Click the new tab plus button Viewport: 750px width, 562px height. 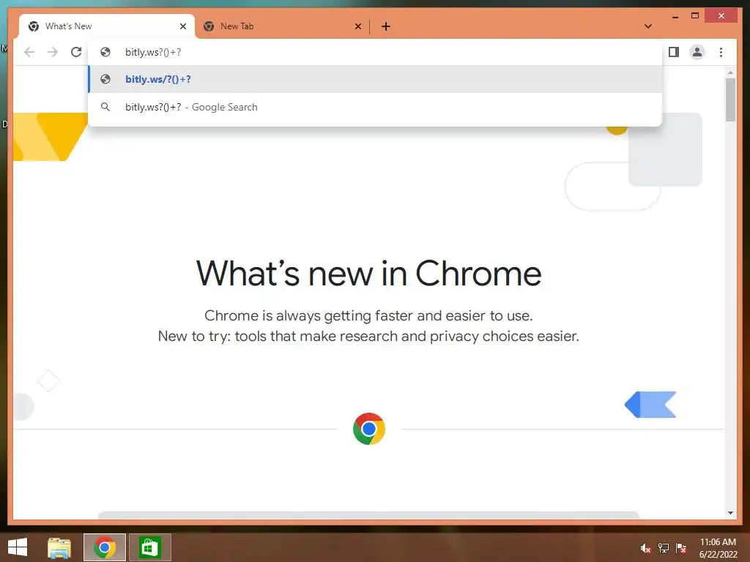(x=386, y=26)
